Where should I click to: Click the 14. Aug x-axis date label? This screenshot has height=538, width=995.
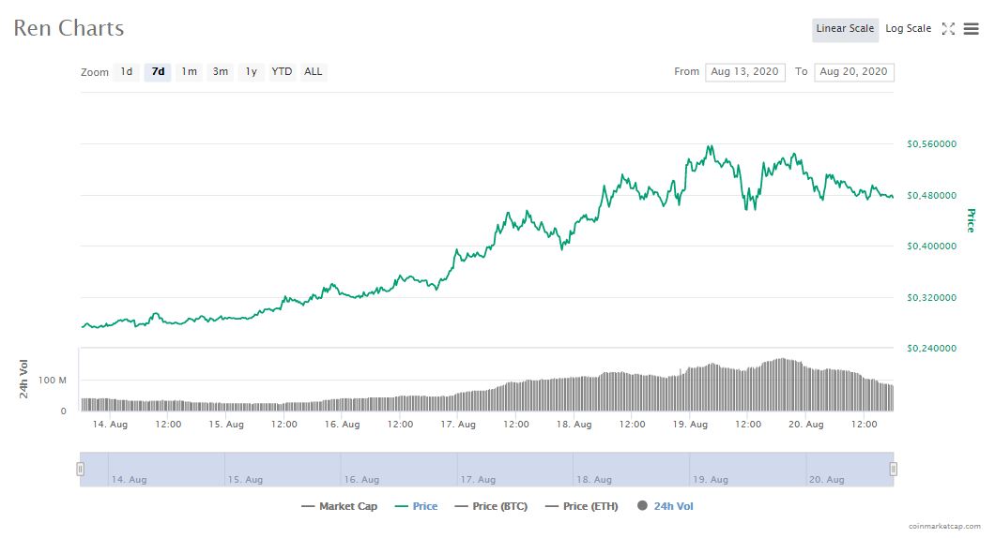[x=110, y=425]
